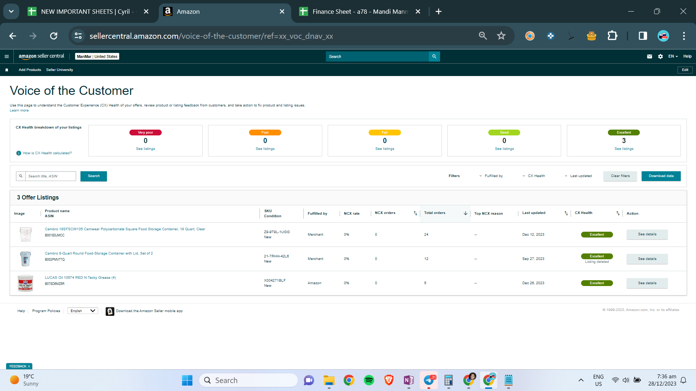Screen dimensions: 696x391
Task: See details for LUCAS Oil listing
Action: [x=647, y=283]
